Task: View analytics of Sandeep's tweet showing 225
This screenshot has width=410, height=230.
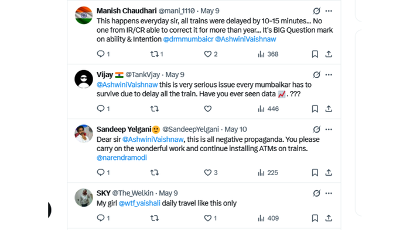Action: [268, 172]
